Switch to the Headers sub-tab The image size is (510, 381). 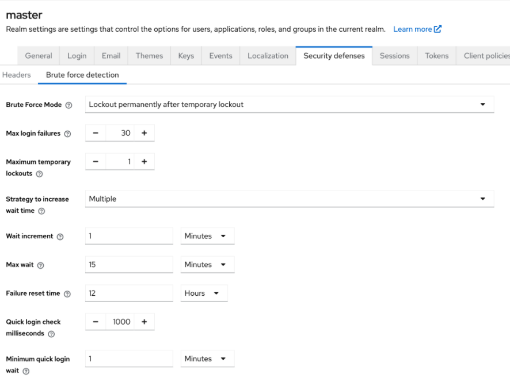[x=17, y=75]
